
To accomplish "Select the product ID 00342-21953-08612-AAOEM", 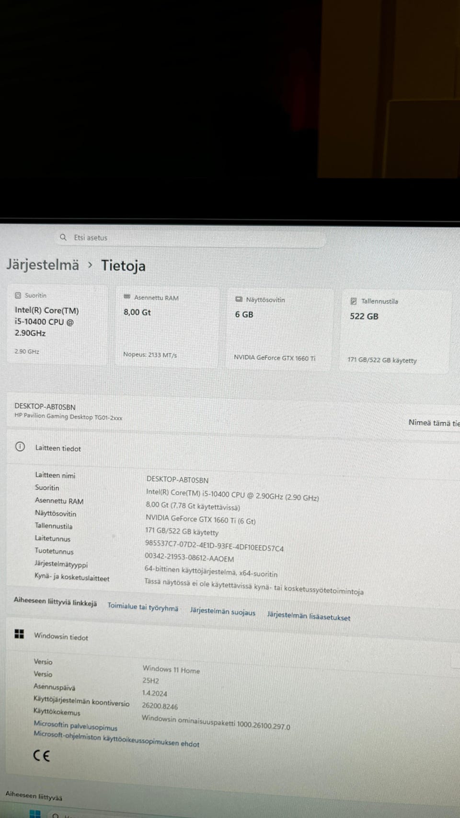I will tap(189, 557).
